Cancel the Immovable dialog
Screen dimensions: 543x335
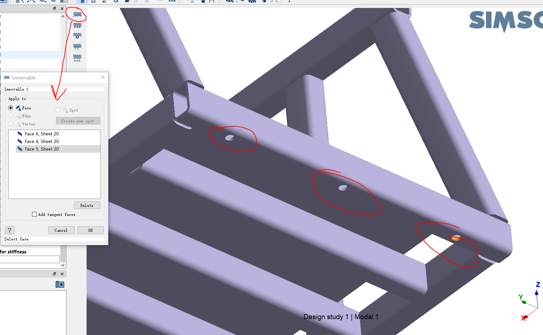61,230
